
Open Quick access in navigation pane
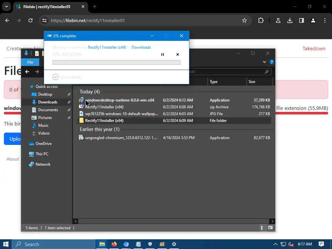click(47, 87)
